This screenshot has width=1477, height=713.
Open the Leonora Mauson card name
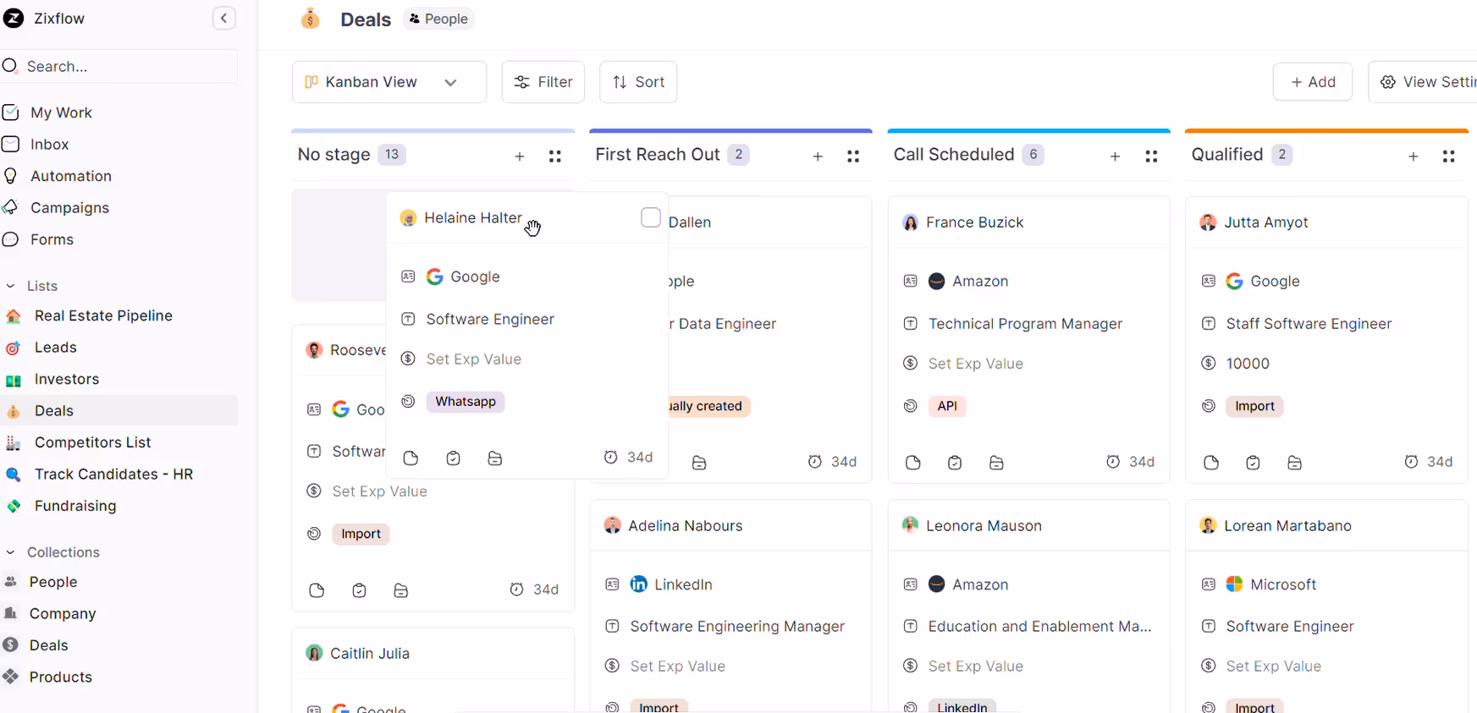pyautogui.click(x=984, y=526)
